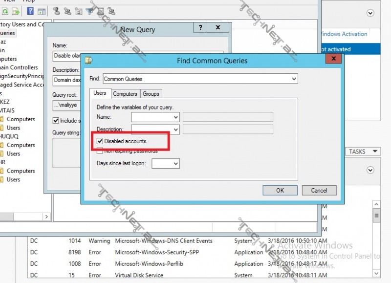The height and width of the screenshot is (283, 391).
Task: Click the events list vertical scrollbar thumb
Action: [376, 215]
